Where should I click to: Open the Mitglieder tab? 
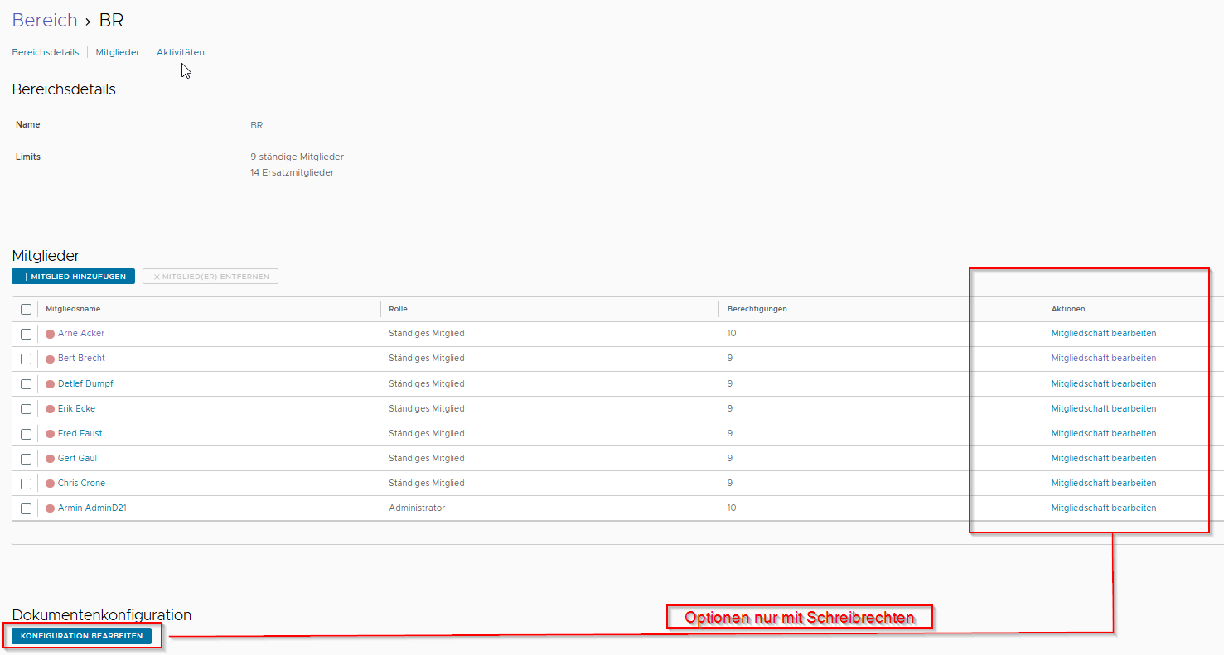tap(118, 52)
